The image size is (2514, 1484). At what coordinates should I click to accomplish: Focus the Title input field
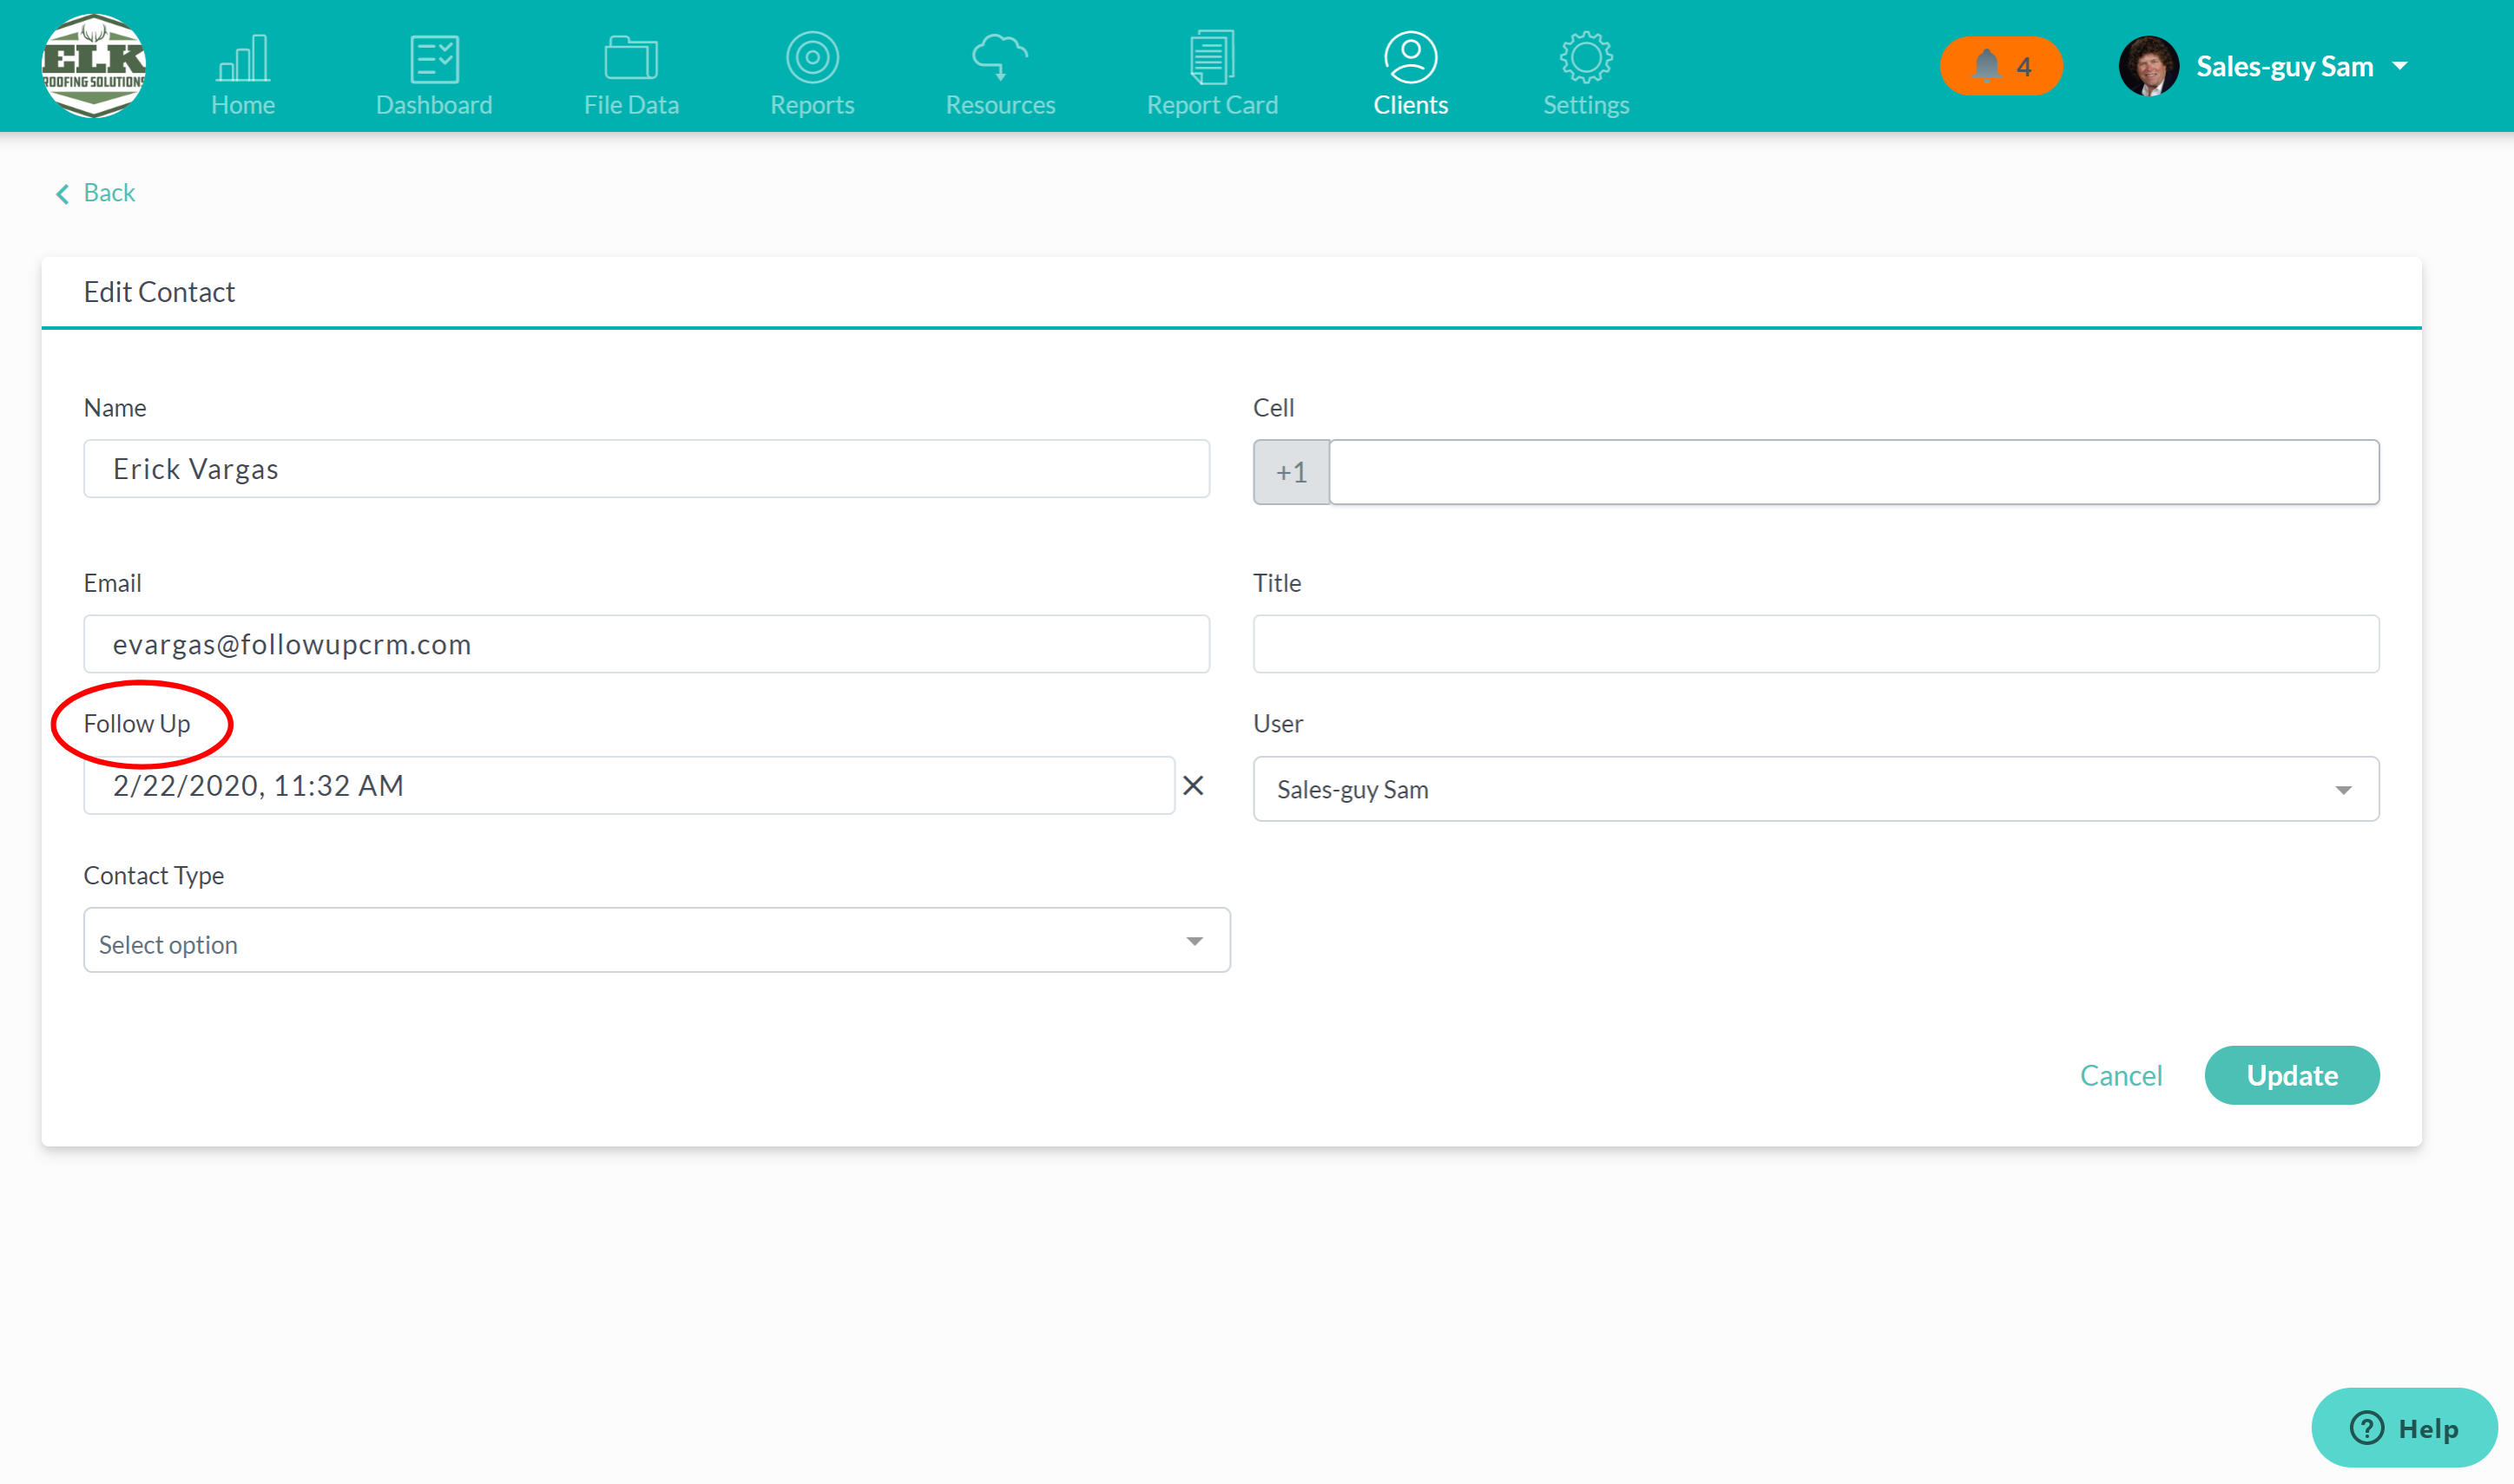(1816, 644)
